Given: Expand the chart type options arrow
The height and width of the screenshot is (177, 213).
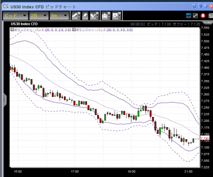Looking at the screenshot, I should point(119,15).
